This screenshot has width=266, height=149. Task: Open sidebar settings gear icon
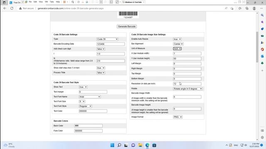click(x=262, y=137)
